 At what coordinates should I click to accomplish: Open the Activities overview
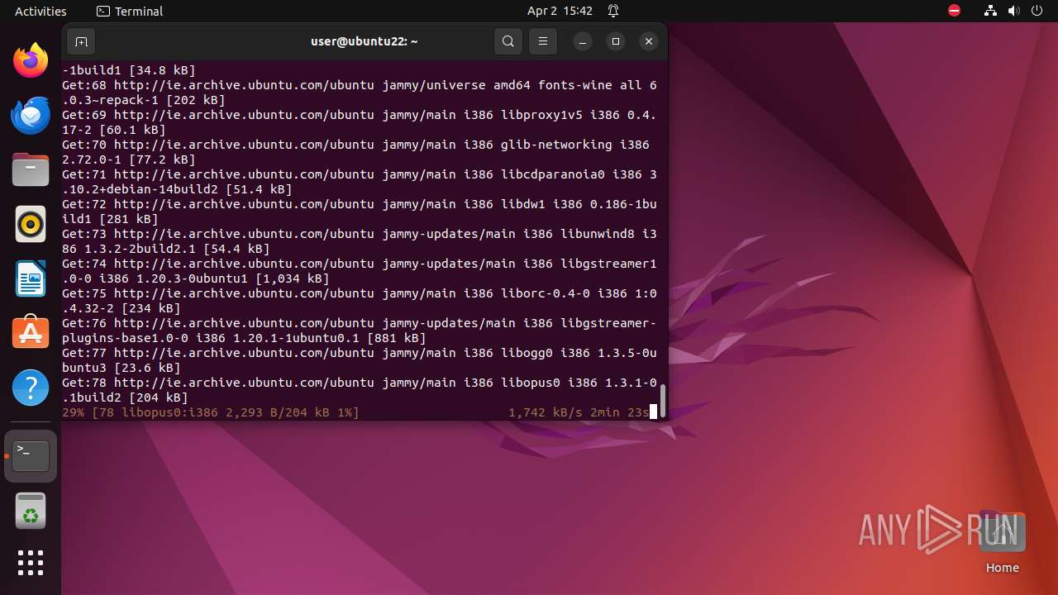pos(41,11)
